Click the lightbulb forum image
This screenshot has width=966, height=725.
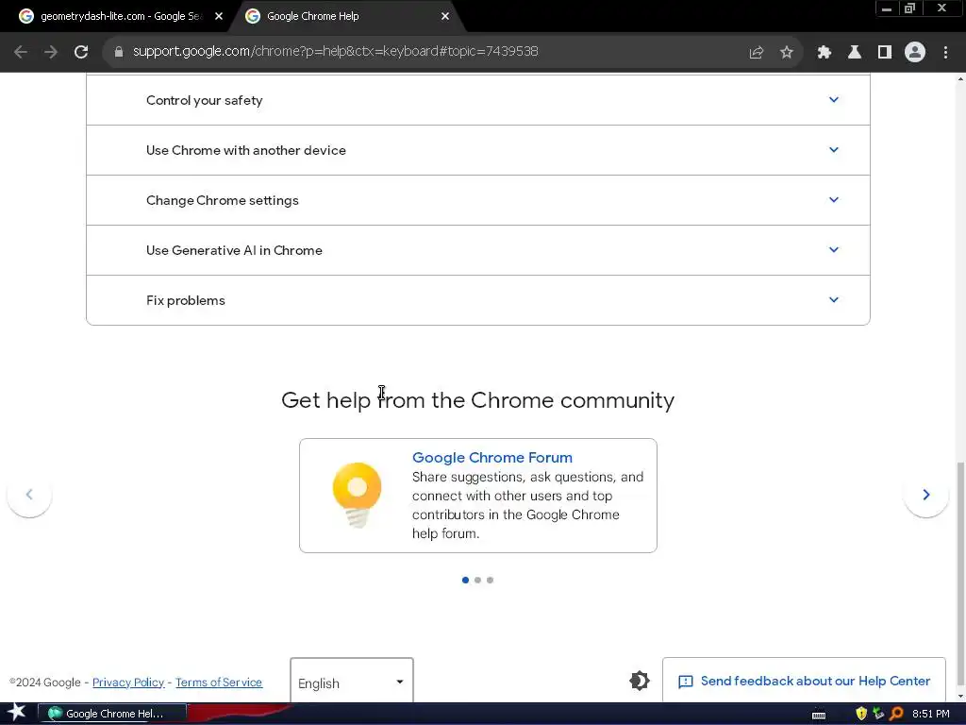358,495
